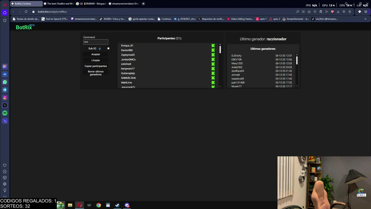The height and width of the screenshot is (209, 371).
Task: Open File Explorer from the taskbar
Action: (70, 205)
